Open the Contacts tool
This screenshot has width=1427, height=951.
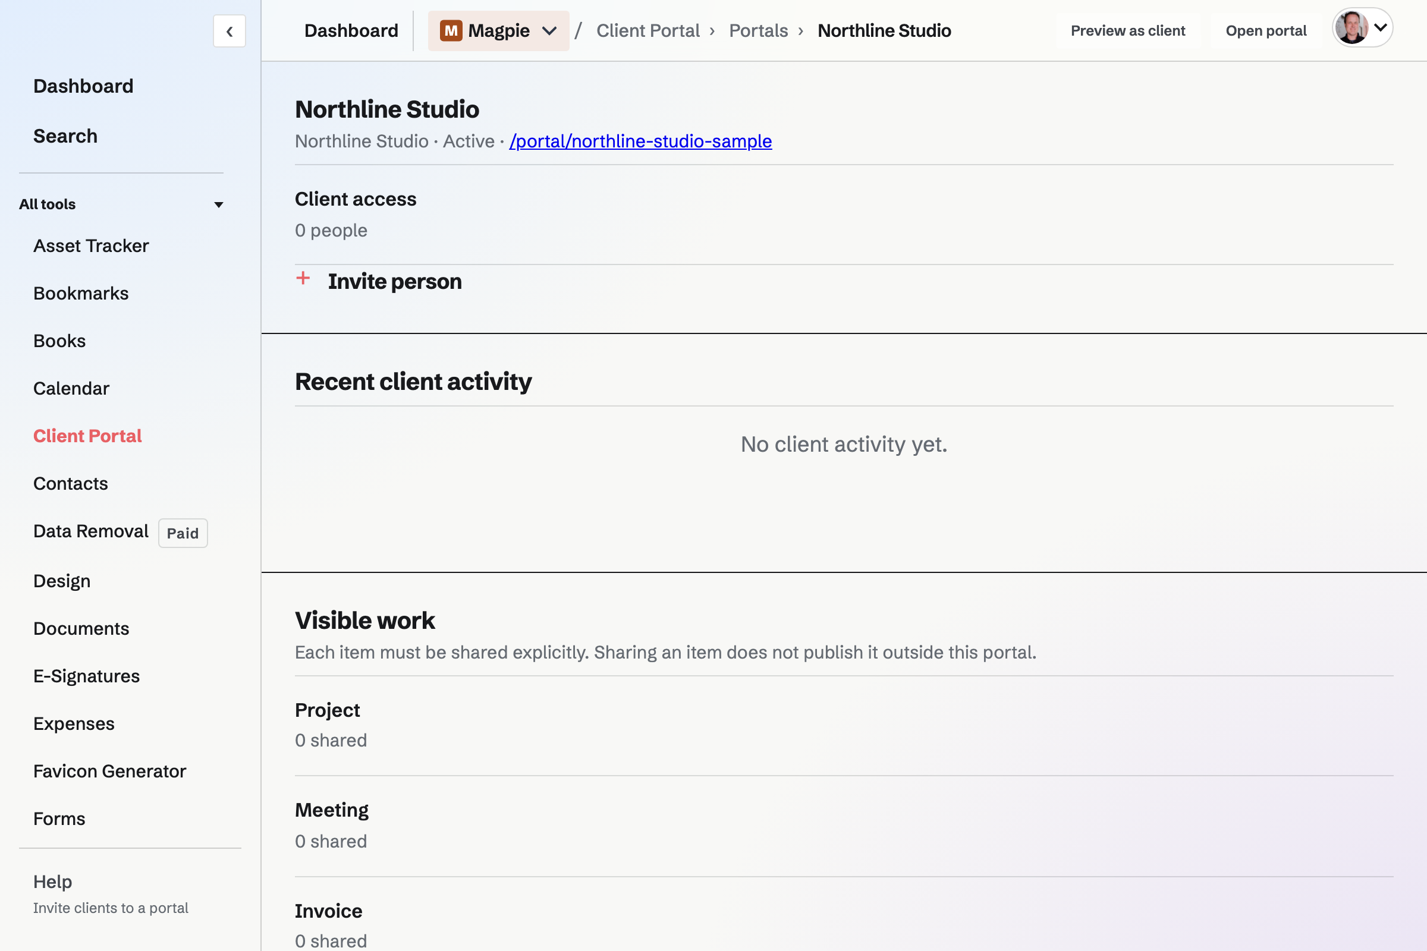click(70, 483)
